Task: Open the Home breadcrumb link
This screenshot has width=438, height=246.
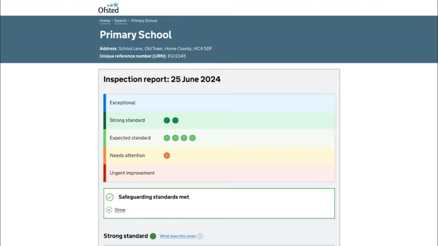Action: (105, 20)
